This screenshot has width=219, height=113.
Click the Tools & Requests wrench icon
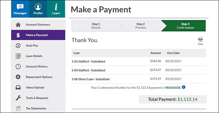(18, 98)
